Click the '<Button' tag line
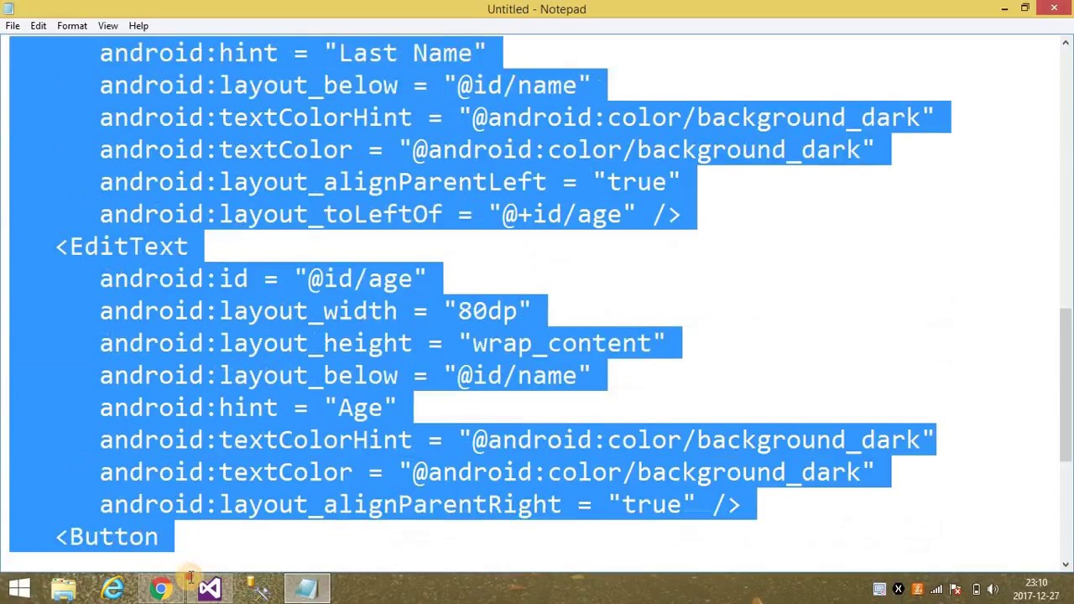The width and height of the screenshot is (1074, 604). coord(107,537)
